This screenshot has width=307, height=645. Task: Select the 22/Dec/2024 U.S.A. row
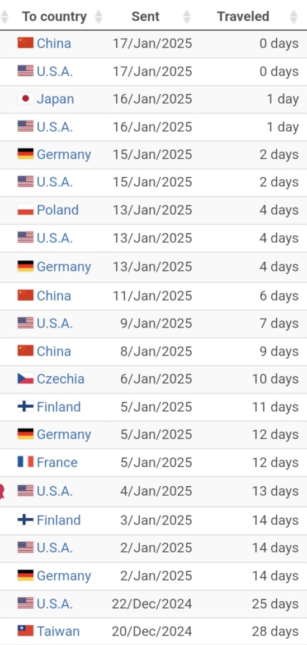(153, 603)
